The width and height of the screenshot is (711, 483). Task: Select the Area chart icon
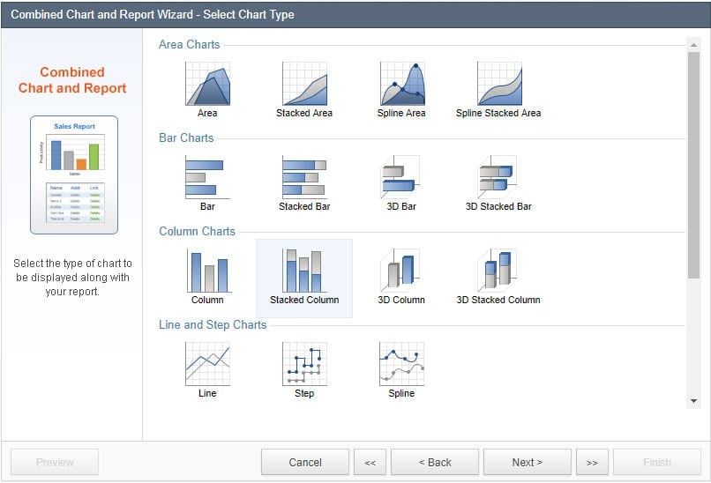[x=207, y=85]
